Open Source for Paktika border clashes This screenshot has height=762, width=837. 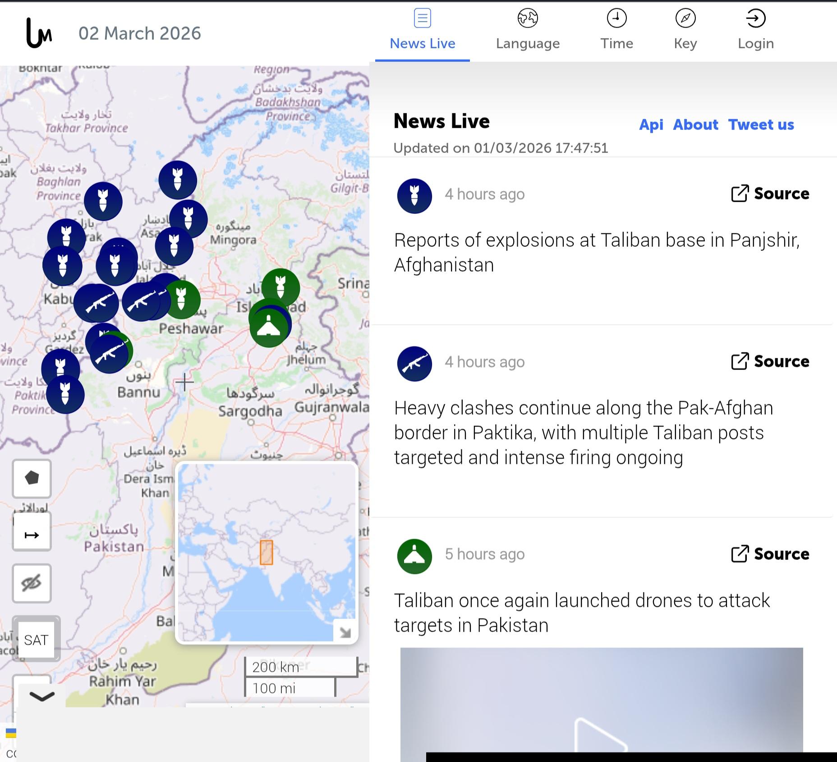pos(770,361)
